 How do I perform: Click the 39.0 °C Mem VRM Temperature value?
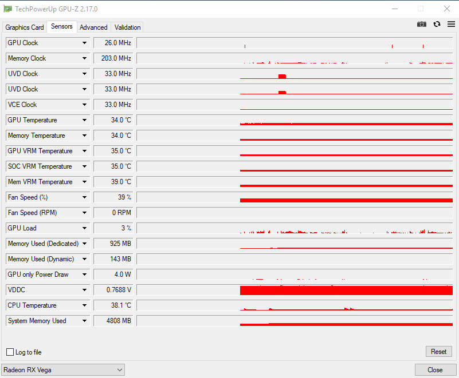pyautogui.click(x=113, y=182)
